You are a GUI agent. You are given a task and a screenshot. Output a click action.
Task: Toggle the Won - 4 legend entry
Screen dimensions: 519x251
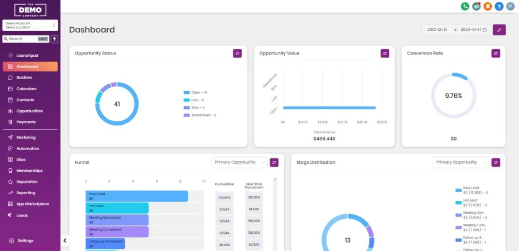click(x=194, y=107)
